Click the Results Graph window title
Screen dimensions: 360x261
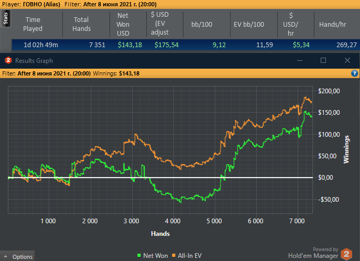[34, 61]
